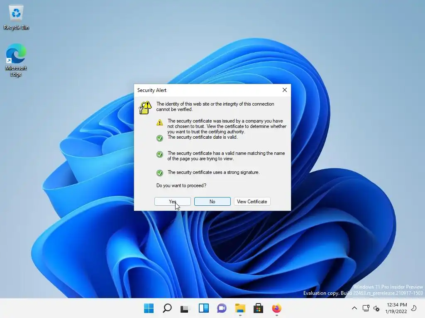Click green check beside valid name message
This screenshot has height=318, width=425.
160,154
